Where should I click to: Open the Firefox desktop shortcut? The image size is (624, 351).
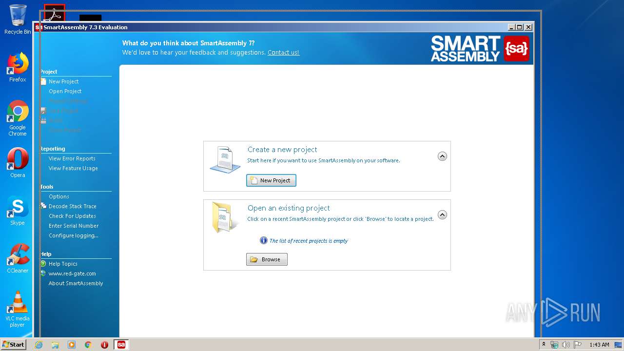pyautogui.click(x=18, y=67)
